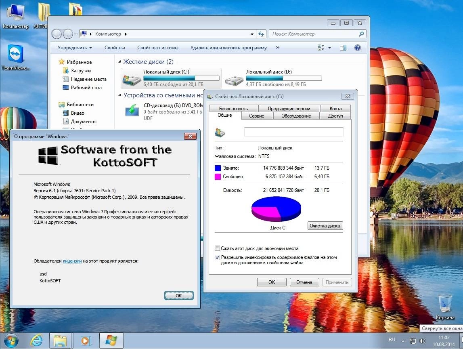Switch to the Оборудование tab
463x349 pixels.
tap(296, 116)
